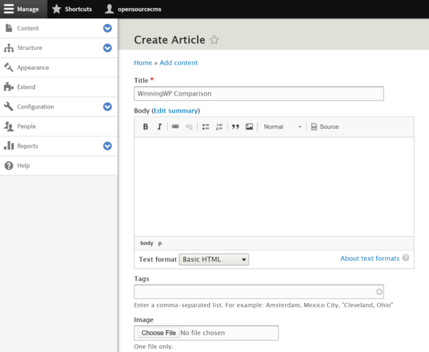Open the Text format Basic HTML dropdown
This screenshot has height=352, width=429.
pyautogui.click(x=214, y=259)
